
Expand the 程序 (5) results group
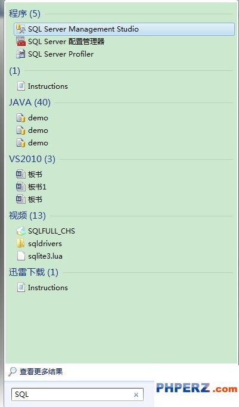[24, 14]
